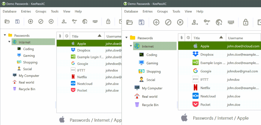The height and width of the screenshot is (125, 261).
Task: Open Recycle Bin group in left window
Action: pyautogui.click(x=27, y=89)
